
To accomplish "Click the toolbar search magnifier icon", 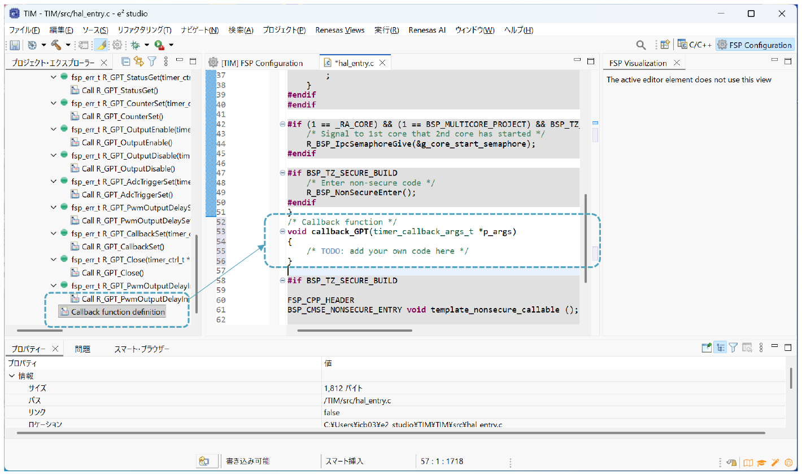I will [640, 45].
